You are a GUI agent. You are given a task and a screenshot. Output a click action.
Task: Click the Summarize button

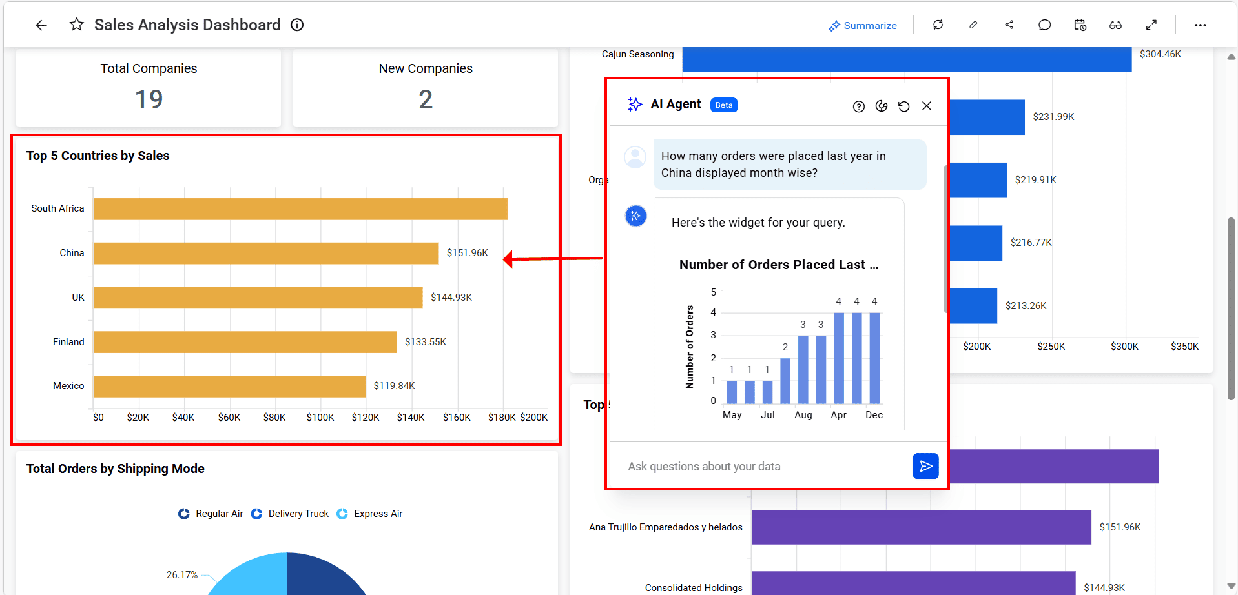pos(863,25)
